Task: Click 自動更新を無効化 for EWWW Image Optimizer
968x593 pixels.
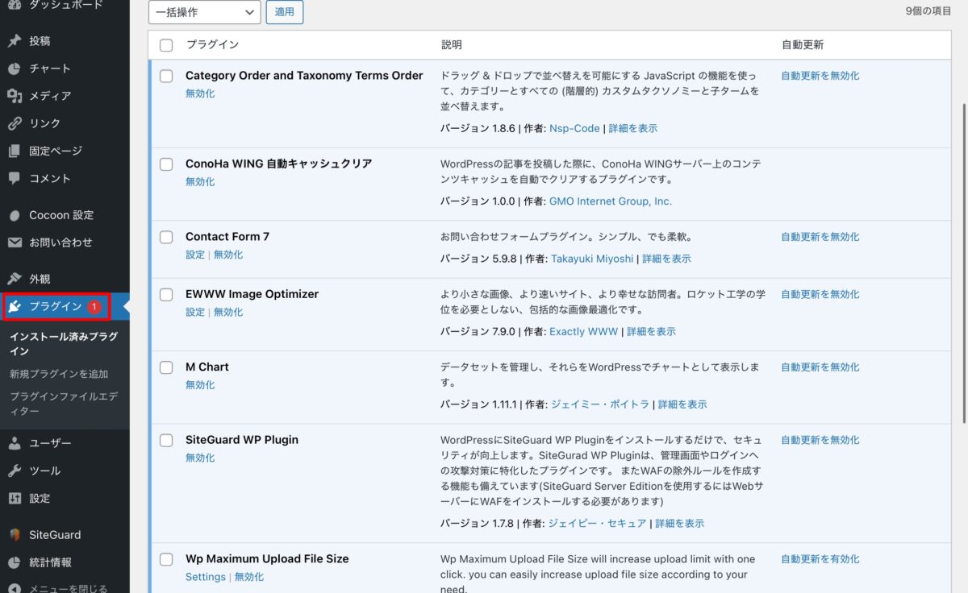Action: 820,294
